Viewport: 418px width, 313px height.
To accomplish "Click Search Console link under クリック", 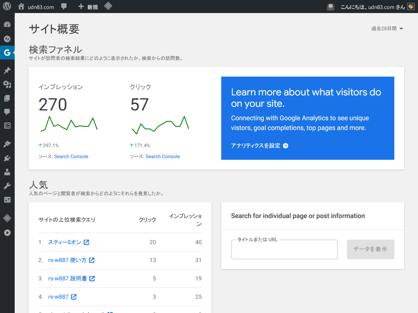I will 162,156.
